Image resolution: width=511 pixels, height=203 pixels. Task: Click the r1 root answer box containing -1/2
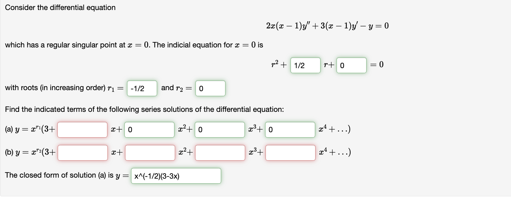(142, 88)
